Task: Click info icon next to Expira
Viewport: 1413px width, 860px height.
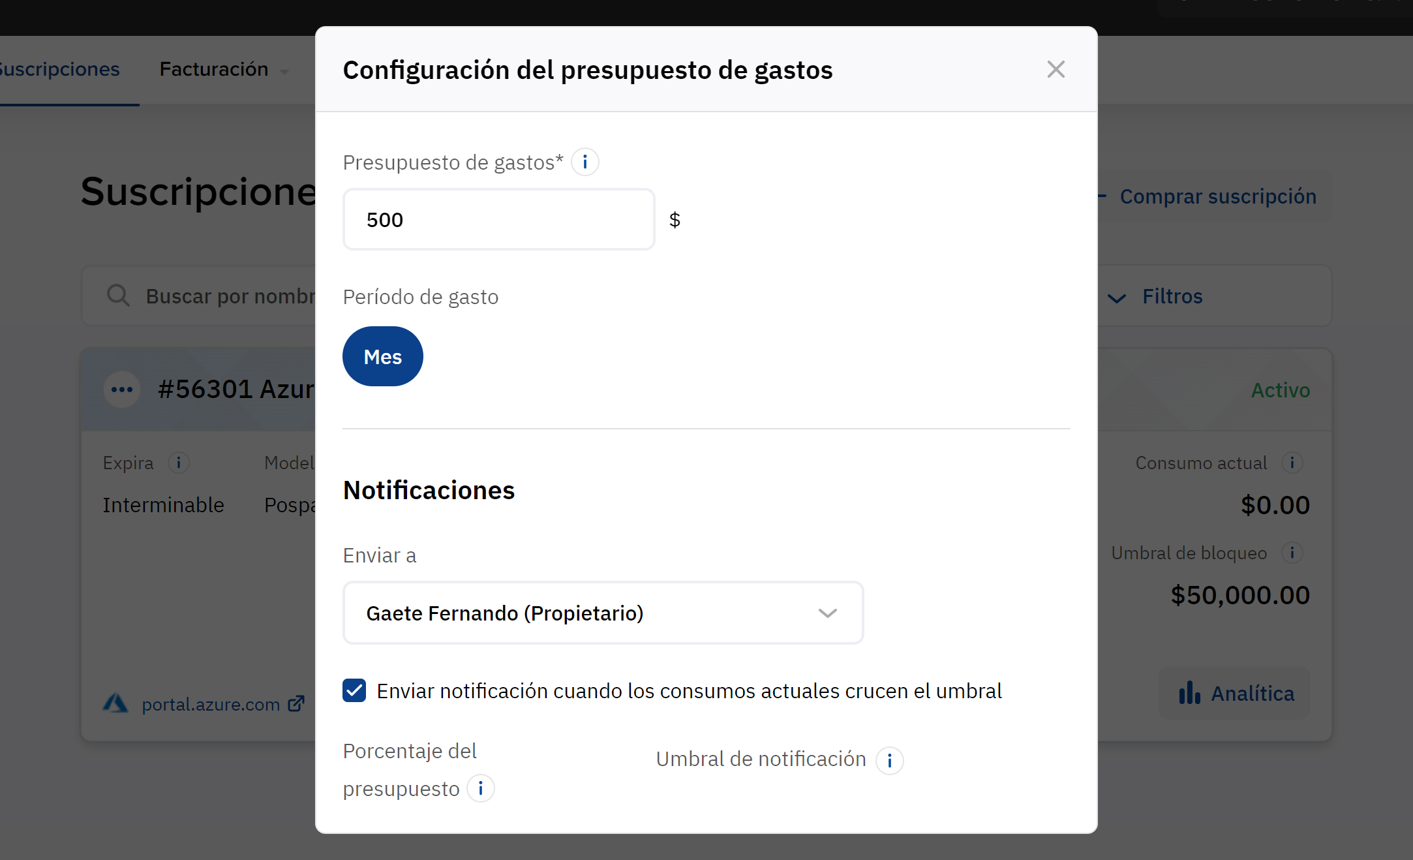Action: [179, 463]
